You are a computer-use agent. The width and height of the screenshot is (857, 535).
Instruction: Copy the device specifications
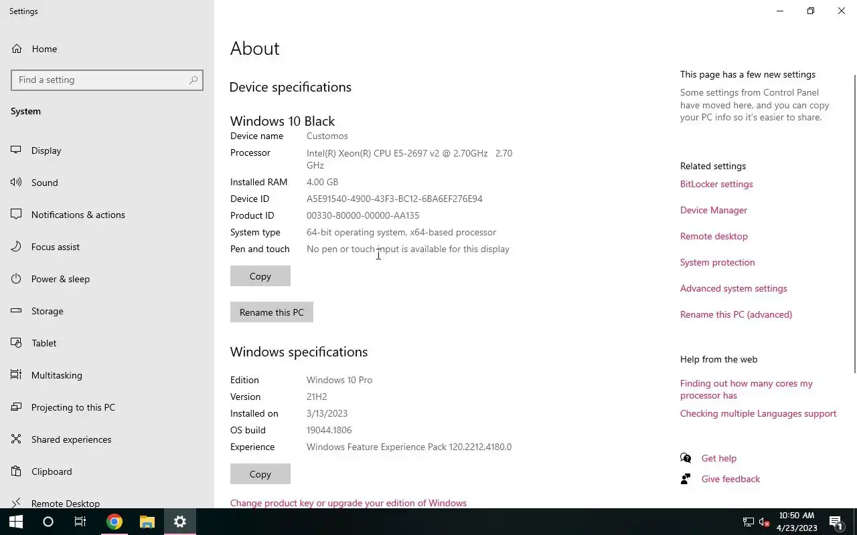[260, 276]
